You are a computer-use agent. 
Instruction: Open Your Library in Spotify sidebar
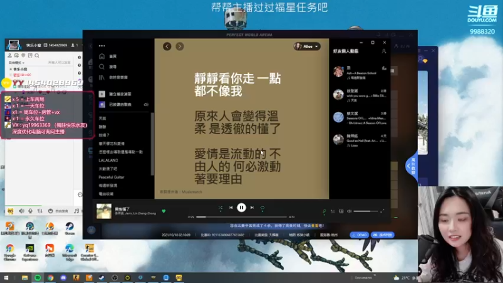[x=114, y=77]
